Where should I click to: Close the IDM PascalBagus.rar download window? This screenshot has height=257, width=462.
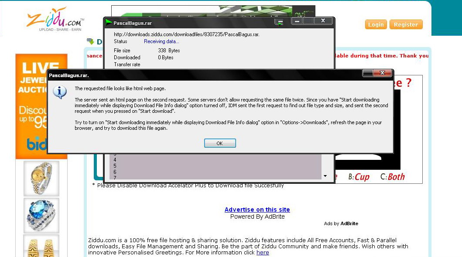(323, 21)
